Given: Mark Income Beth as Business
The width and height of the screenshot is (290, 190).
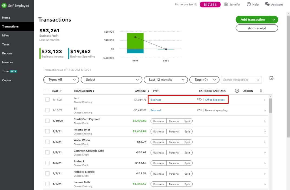Looking at the screenshot, I should click(x=159, y=184).
